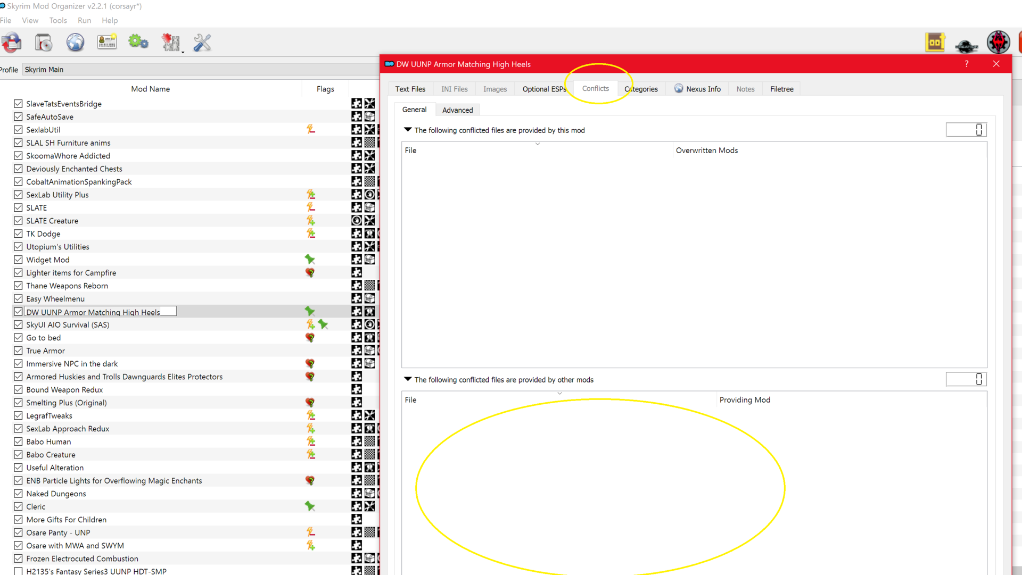The width and height of the screenshot is (1022, 575).
Task: Click the Creation Kit shortcut icon
Action: click(967, 46)
